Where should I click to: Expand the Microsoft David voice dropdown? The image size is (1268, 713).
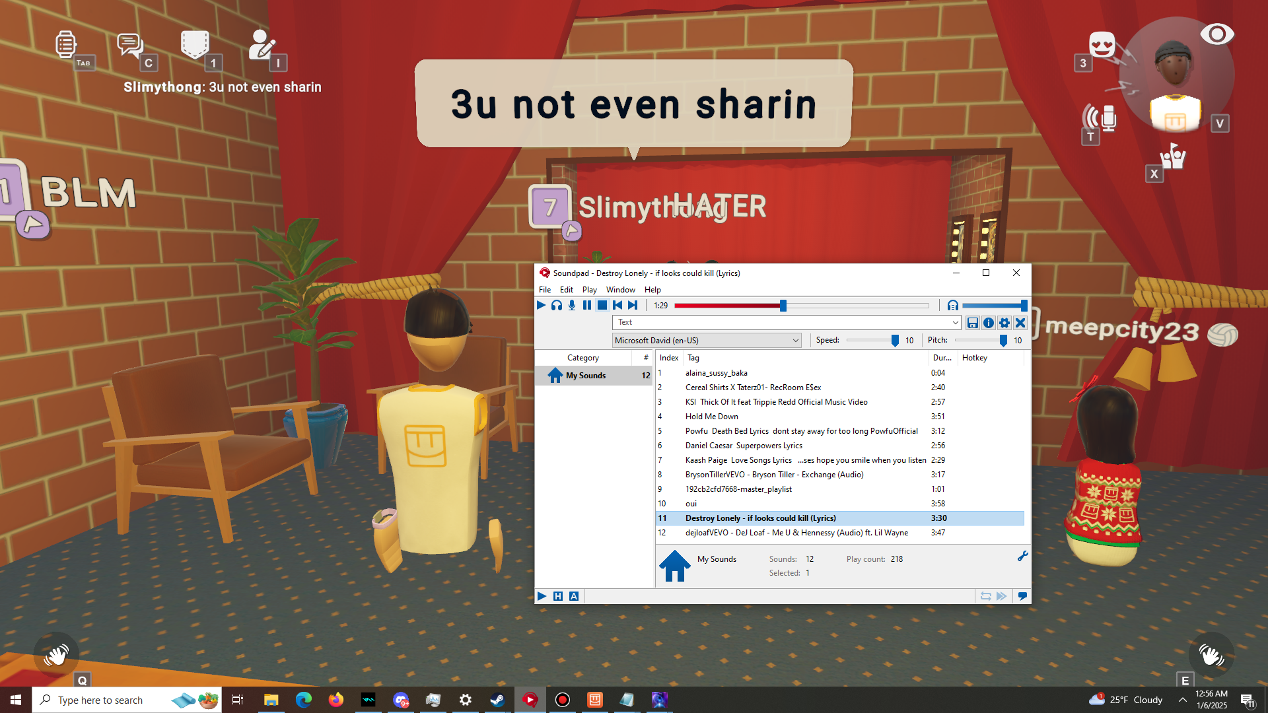coord(795,341)
